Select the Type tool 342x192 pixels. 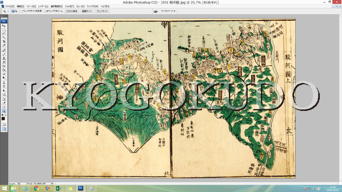click(x=4, y=86)
